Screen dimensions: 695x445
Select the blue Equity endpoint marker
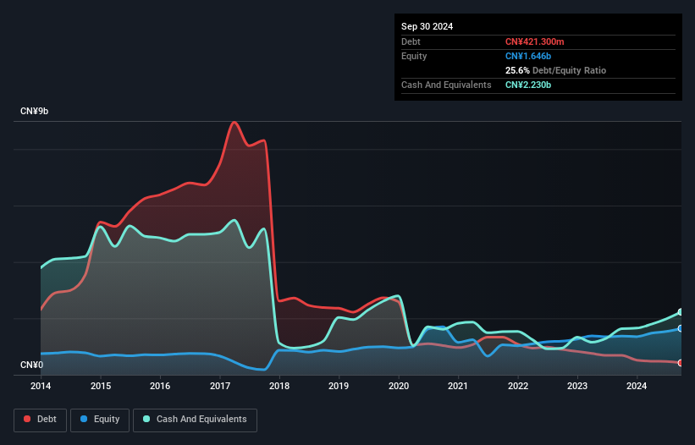[681, 328]
